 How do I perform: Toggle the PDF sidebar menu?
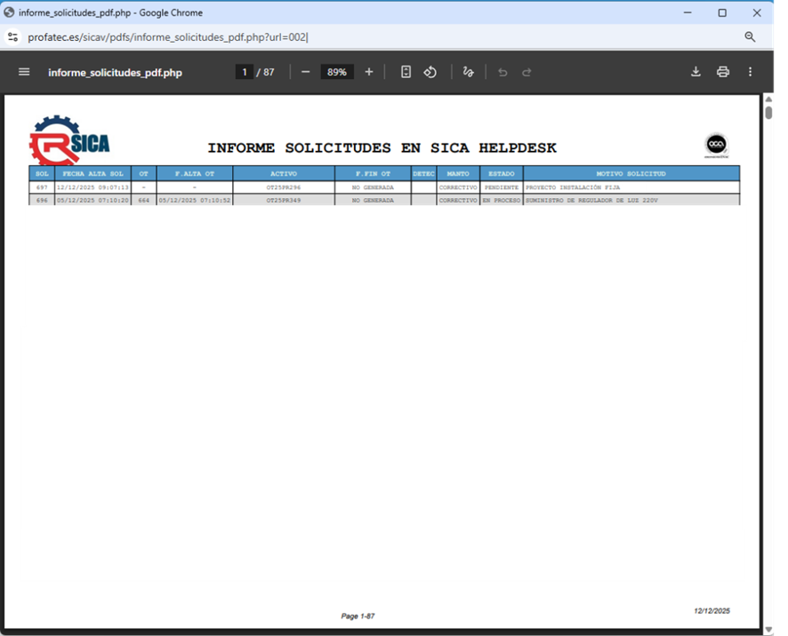[x=24, y=72]
